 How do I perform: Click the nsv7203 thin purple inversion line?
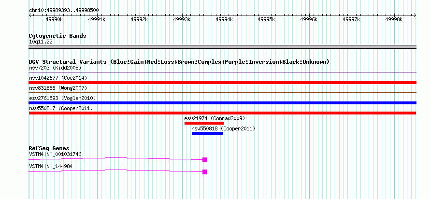tap(222, 72)
